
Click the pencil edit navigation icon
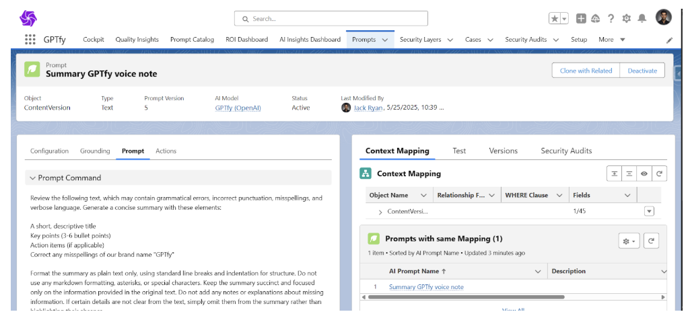pyautogui.click(x=670, y=40)
